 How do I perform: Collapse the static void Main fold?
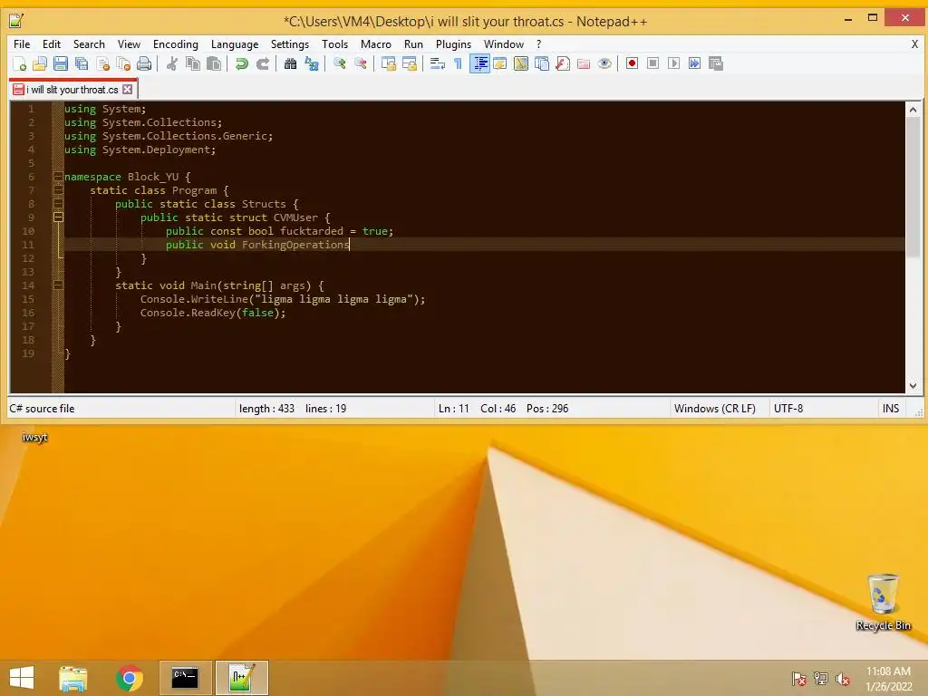(x=58, y=285)
